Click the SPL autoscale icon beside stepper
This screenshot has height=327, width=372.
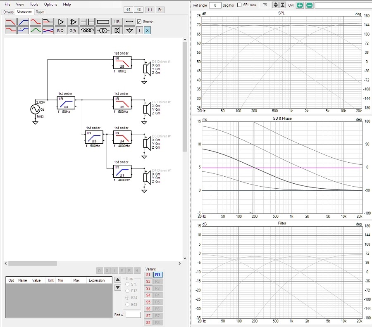(x=283, y=5)
